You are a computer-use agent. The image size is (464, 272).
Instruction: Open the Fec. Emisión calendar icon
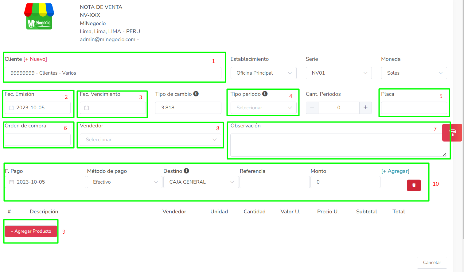point(11,108)
